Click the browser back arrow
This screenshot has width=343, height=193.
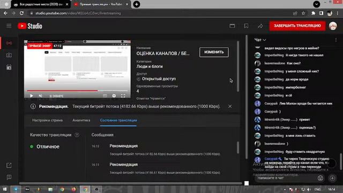[5, 13]
